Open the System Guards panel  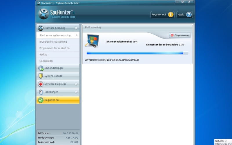[58, 76]
